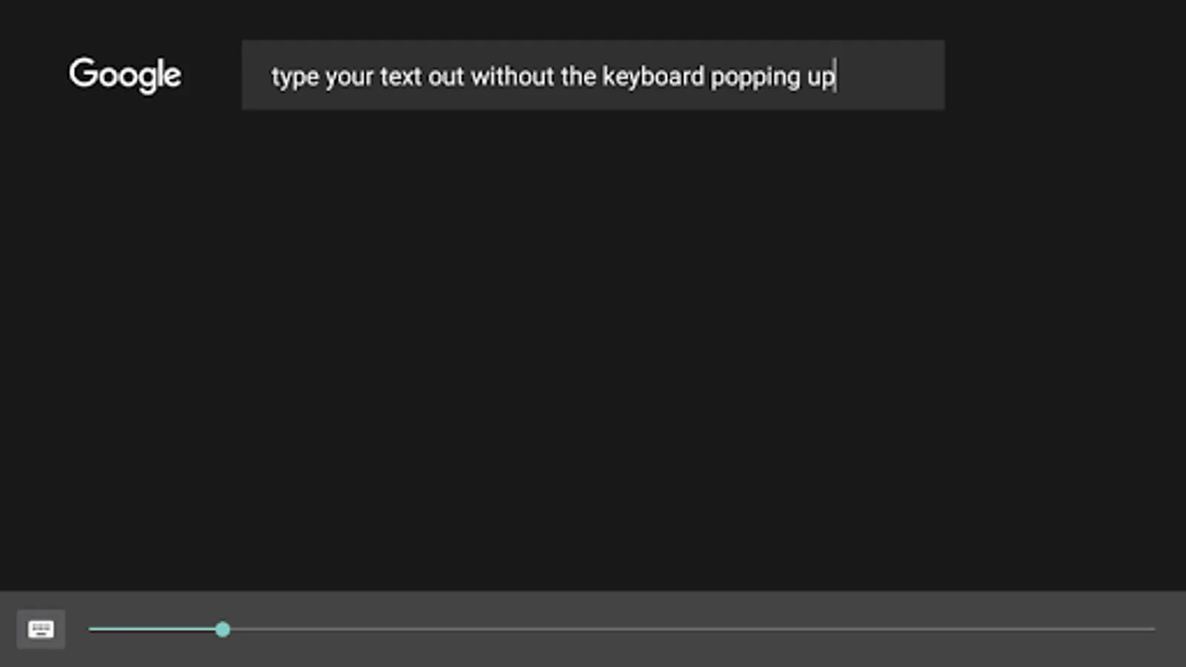Click the word "keyboard" in search text
Screen dimensions: 1186x667
coord(653,76)
